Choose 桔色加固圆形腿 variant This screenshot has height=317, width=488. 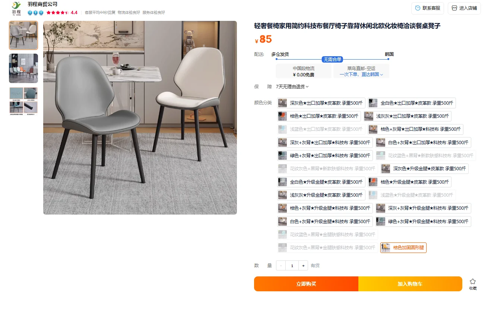point(403,248)
